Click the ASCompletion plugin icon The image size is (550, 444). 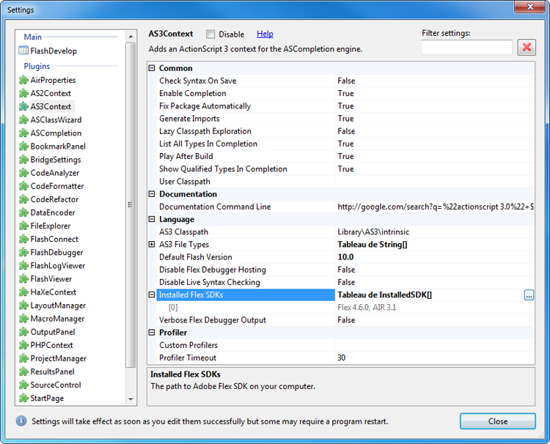pyautogui.click(x=23, y=133)
